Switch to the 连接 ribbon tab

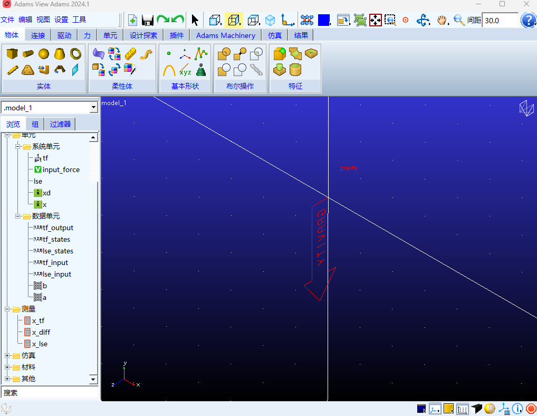point(37,35)
